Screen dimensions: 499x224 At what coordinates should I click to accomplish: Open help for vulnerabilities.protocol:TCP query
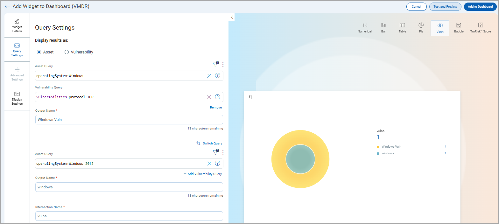point(218,97)
